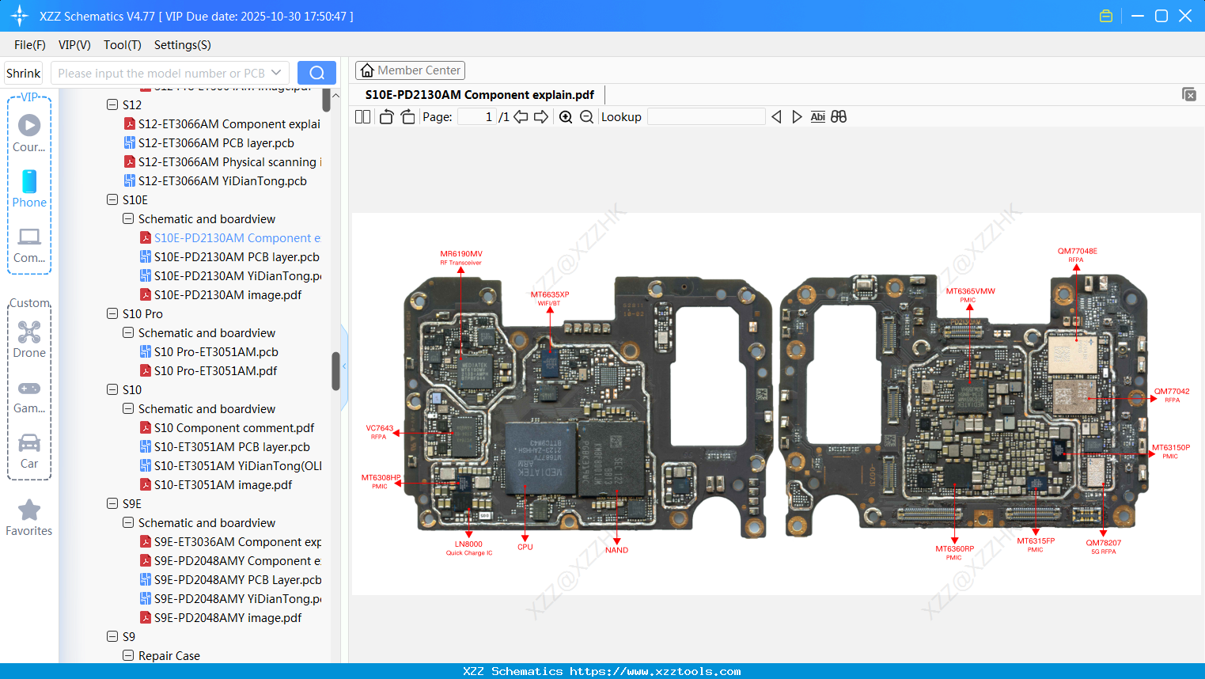The width and height of the screenshot is (1205, 679).
Task: Open the Drone category
Action: [x=29, y=339]
